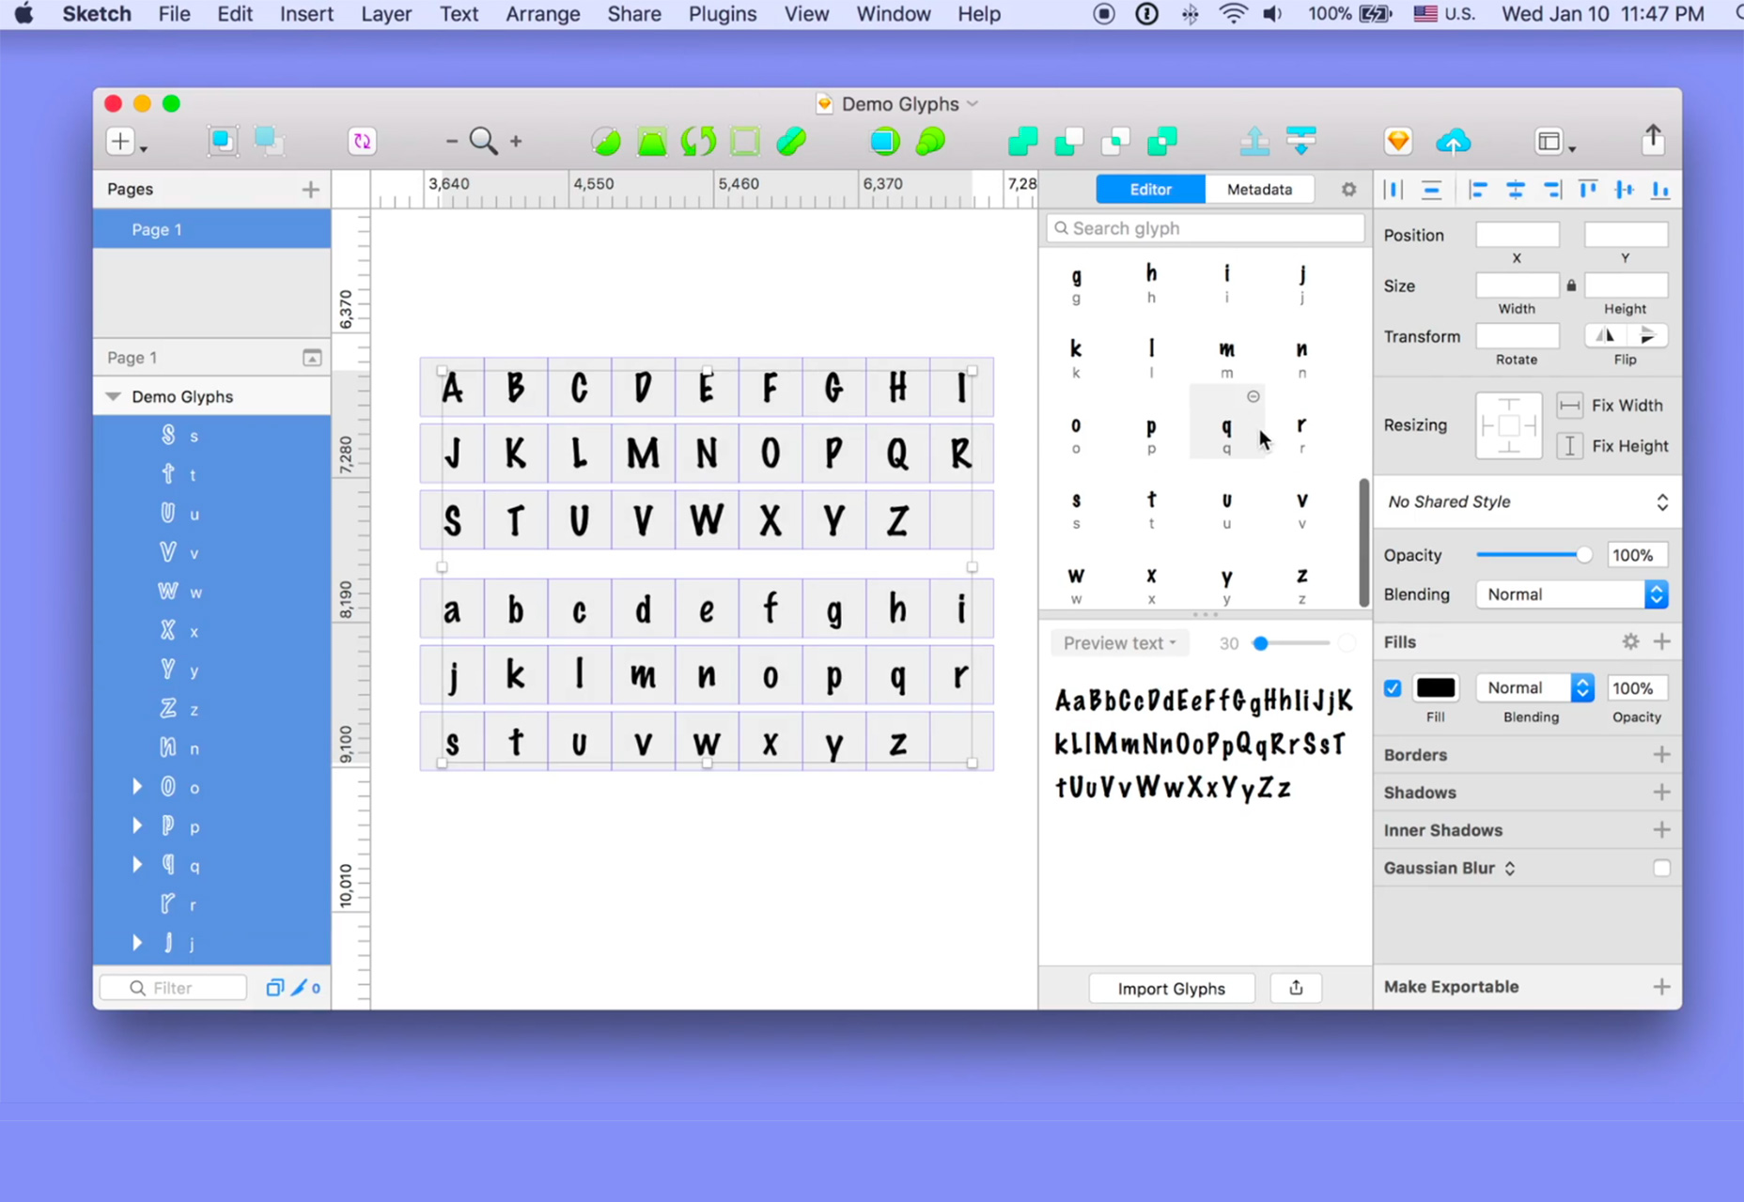Add a new page with plus icon
Viewport: 1744px width, 1202px height.
click(310, 190)
